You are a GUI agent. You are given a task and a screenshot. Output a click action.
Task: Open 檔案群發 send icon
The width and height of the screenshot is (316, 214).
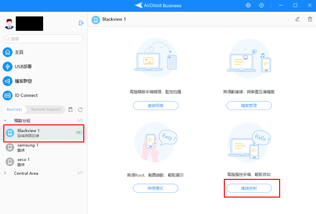pyautogui.click(x=8, y=81)
